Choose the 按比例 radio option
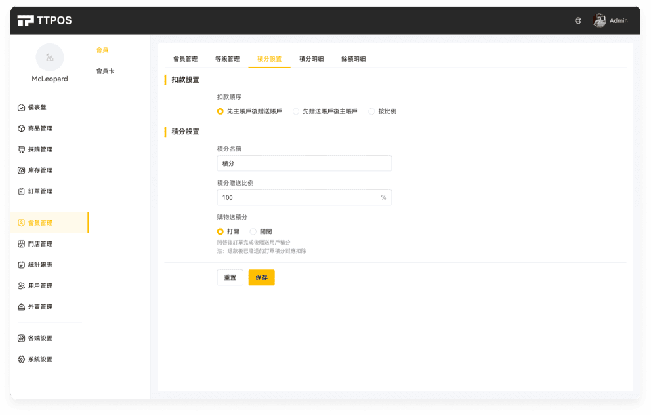This screenshot has width=651, height=415. pos(371,111)
